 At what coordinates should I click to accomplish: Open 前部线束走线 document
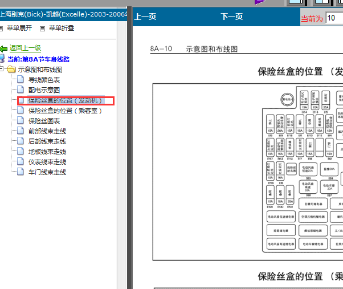47,131
